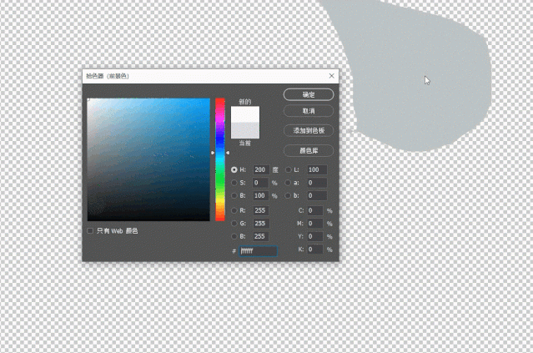Click the current color (当前) swatch
Screen dimensions: 533x353
click(245, 130)
